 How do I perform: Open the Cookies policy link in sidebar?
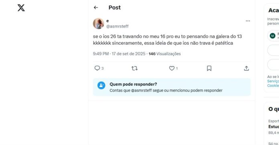273,85
